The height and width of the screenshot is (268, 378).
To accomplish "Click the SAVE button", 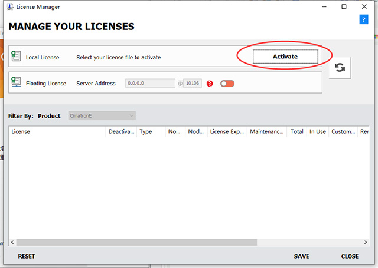I will (301, 256).
